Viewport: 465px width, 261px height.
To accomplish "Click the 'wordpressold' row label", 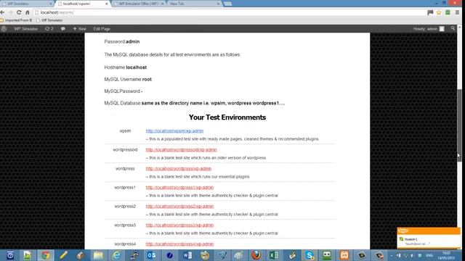I will point(125,150).
